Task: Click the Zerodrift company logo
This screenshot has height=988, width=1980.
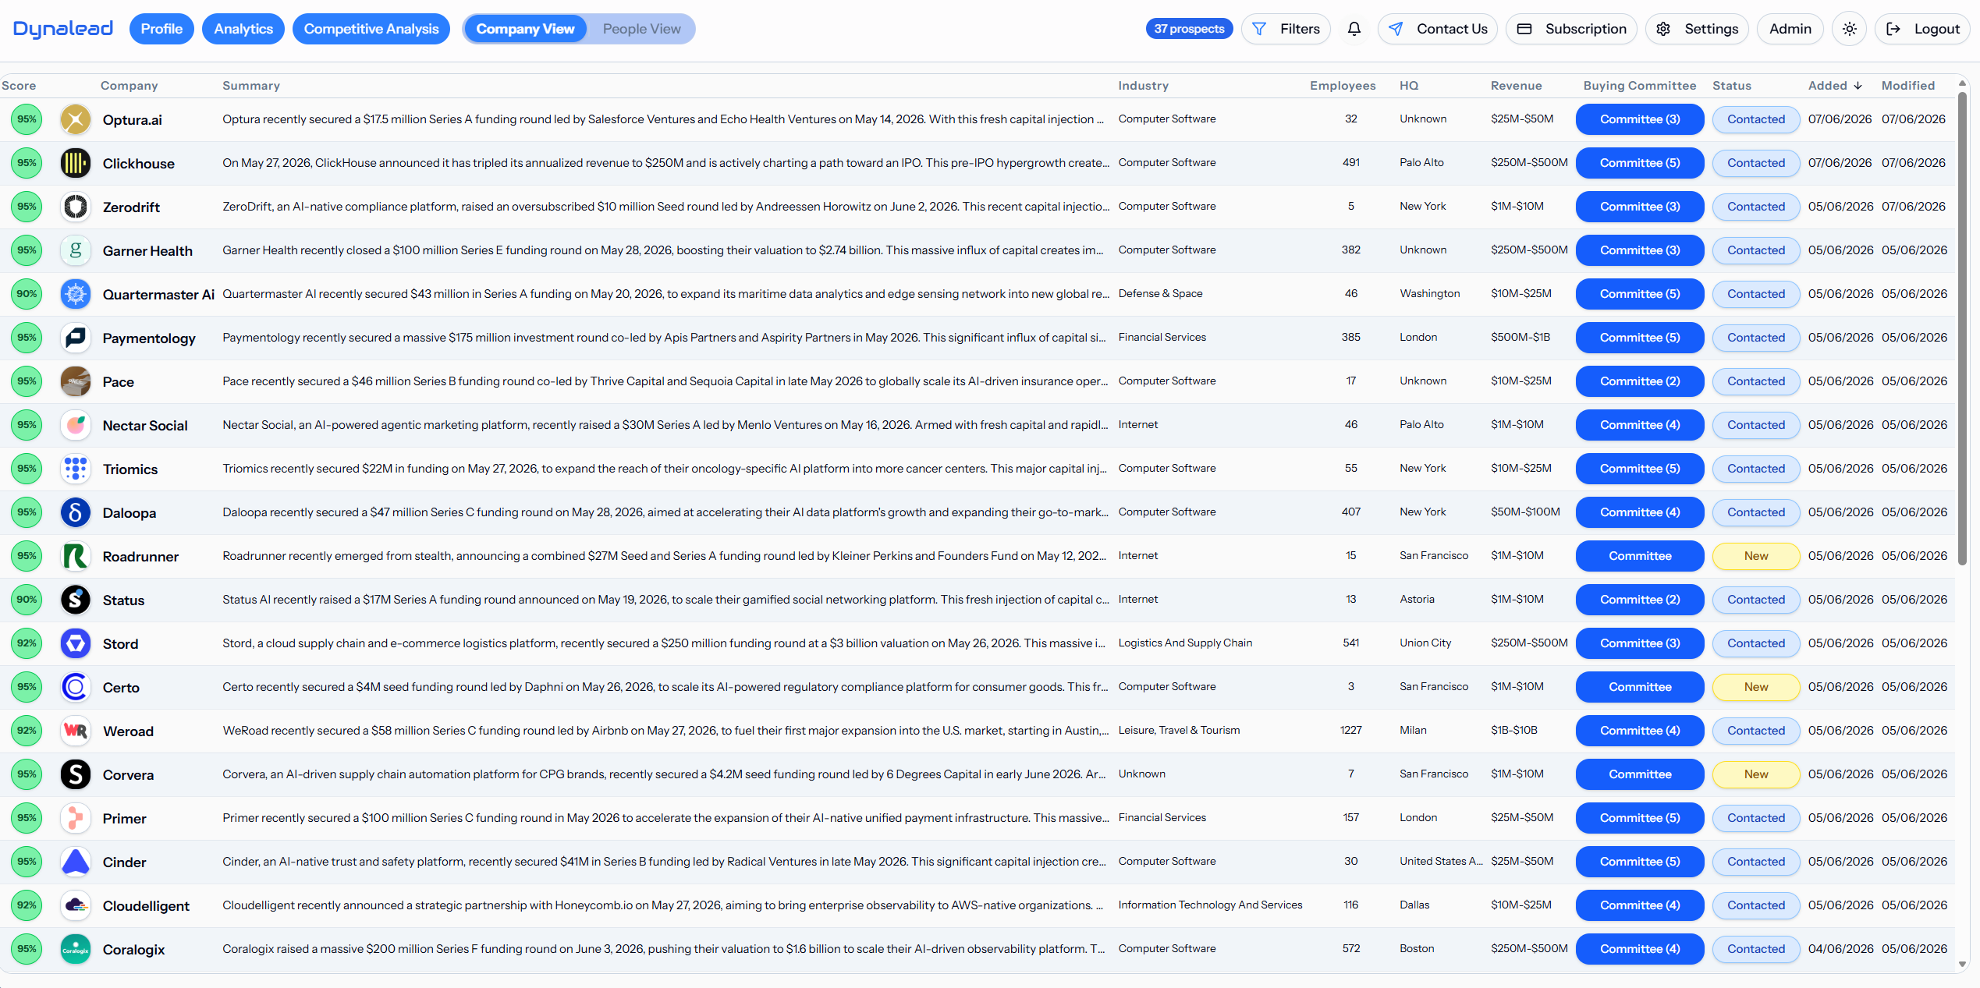Action: tap(76, 207)
